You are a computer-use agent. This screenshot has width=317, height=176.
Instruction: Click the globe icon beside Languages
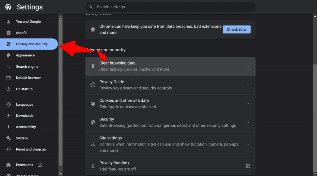coord(8,104)
